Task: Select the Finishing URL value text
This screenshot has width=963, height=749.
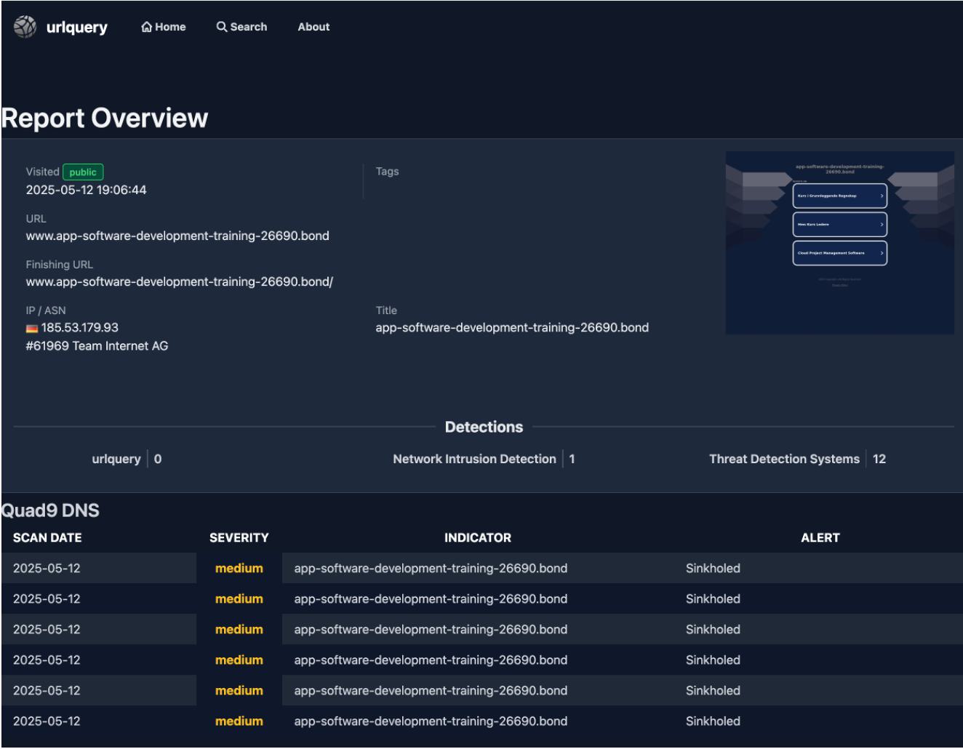Action: pos(179,282)
